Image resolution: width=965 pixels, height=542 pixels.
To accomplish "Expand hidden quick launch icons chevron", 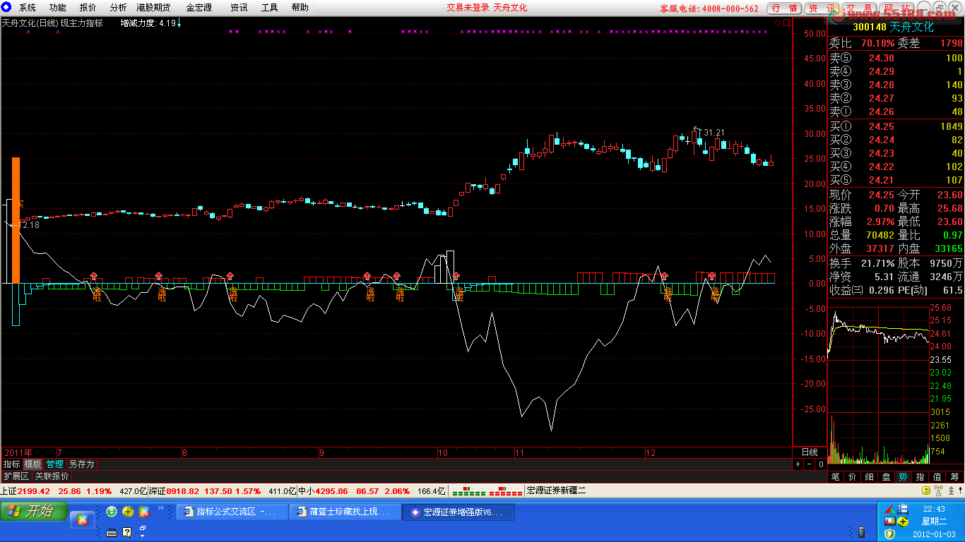I will pos(160,507).
